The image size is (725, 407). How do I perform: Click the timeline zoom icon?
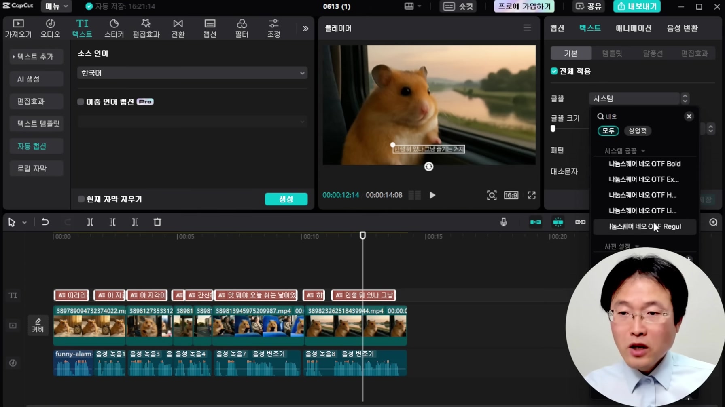713,222
